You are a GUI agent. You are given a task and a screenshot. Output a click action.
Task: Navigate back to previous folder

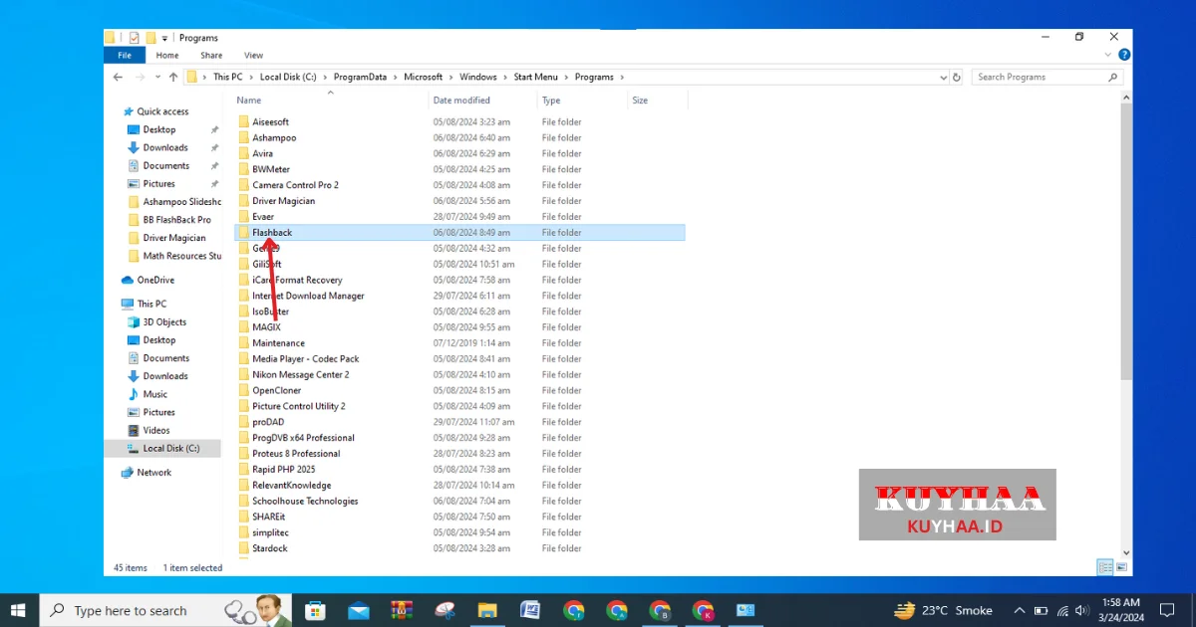pyautogui.click(x=118, y=78)
